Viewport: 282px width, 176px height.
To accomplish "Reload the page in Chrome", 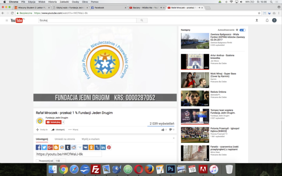I will coord(12,13).
